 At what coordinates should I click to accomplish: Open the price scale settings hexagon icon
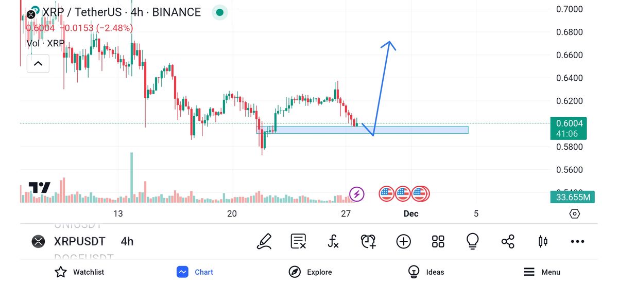click(575, 213)
